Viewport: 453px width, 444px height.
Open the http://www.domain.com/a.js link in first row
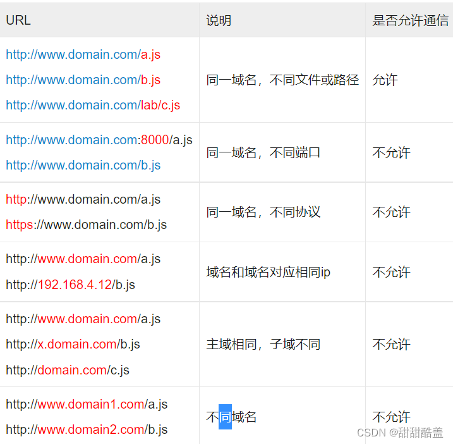[83, 54]
